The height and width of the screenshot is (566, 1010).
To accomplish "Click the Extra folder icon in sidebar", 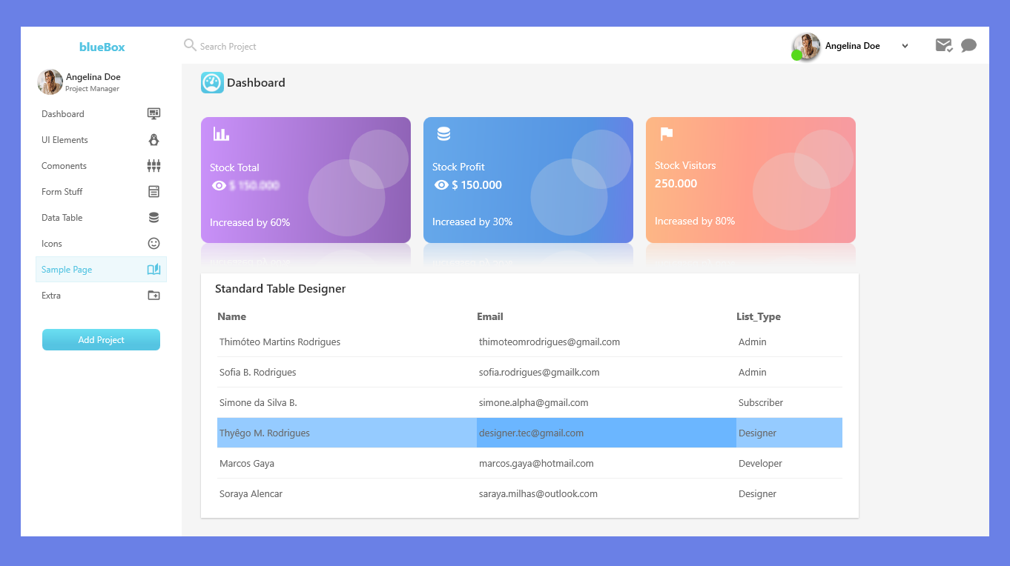I will pyautogui.click(x=154, y=296).
